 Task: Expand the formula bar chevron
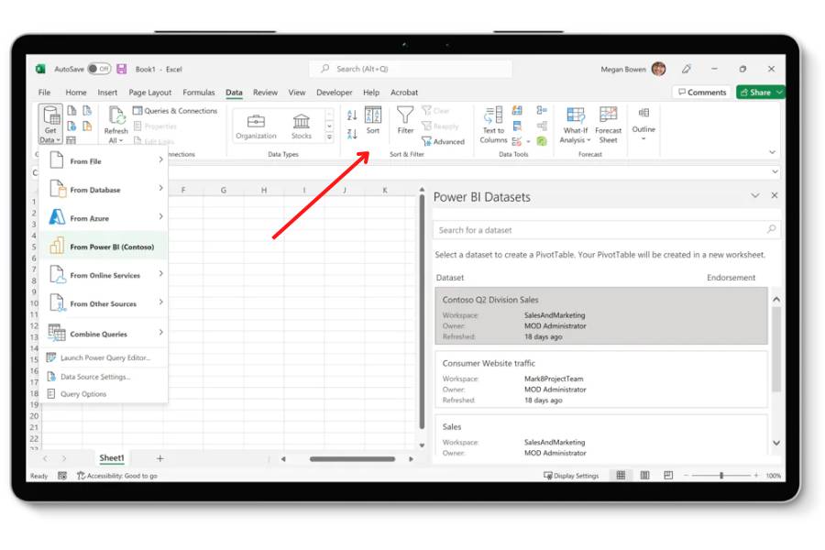pos(775,171)
